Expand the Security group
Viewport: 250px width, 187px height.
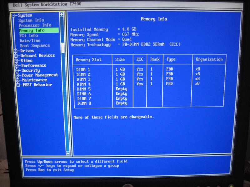[17, 70]
